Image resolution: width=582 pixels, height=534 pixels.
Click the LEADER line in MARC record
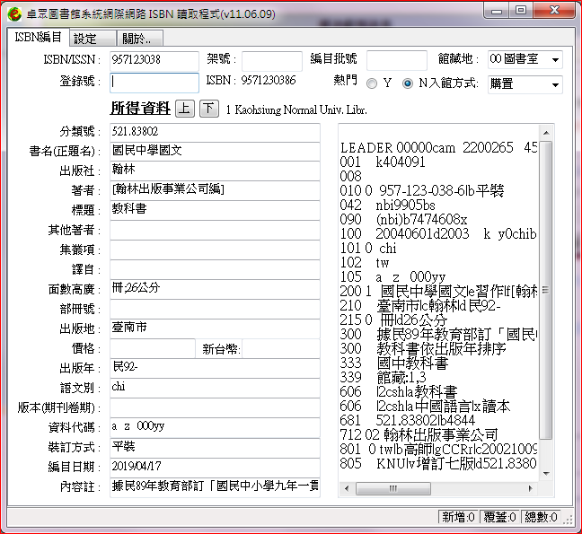(x=438, y=147)
